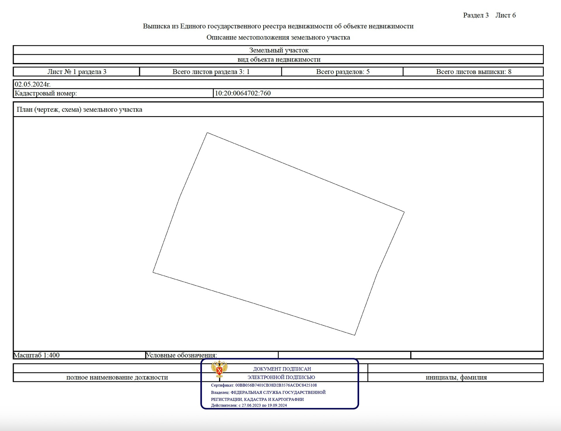Image resolution: width=561 pixels, height=431 pixels.
Task: Click the cadastral number 10:20:0064702:760
Action: point(243,93)
